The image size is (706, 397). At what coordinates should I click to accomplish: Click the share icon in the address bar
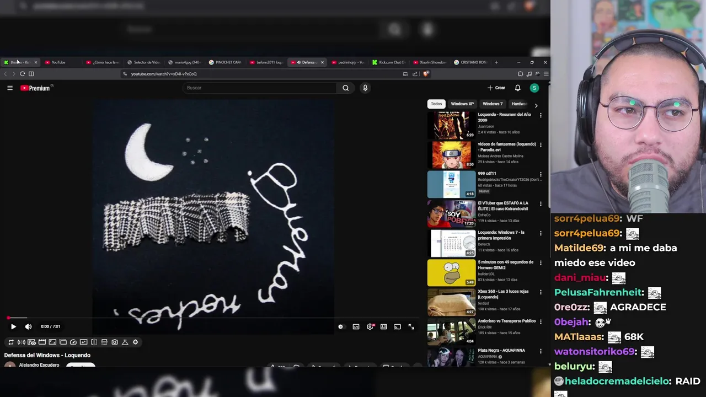(x=415, y=74)
